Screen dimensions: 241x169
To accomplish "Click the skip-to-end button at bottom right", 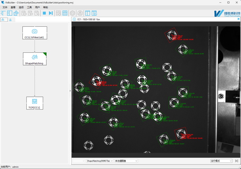I will 237,161.
